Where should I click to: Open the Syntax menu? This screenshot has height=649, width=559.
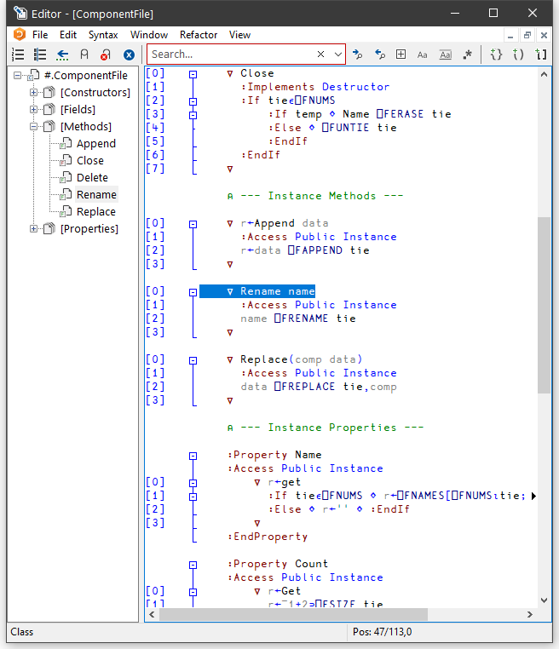pos(103,35)
